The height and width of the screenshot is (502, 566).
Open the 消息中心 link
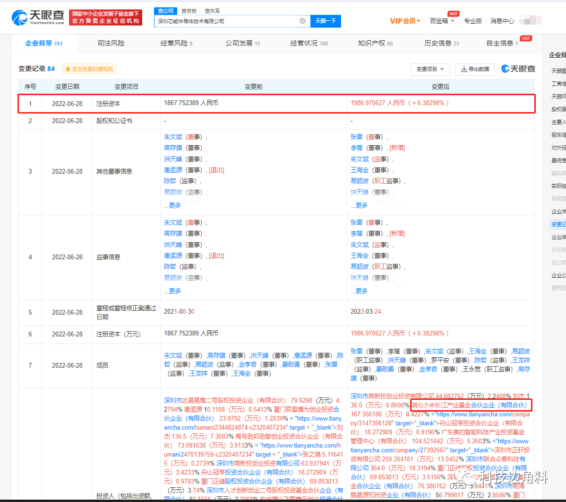(502, 21)
